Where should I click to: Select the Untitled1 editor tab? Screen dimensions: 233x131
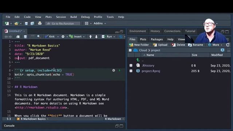(15, 31)
